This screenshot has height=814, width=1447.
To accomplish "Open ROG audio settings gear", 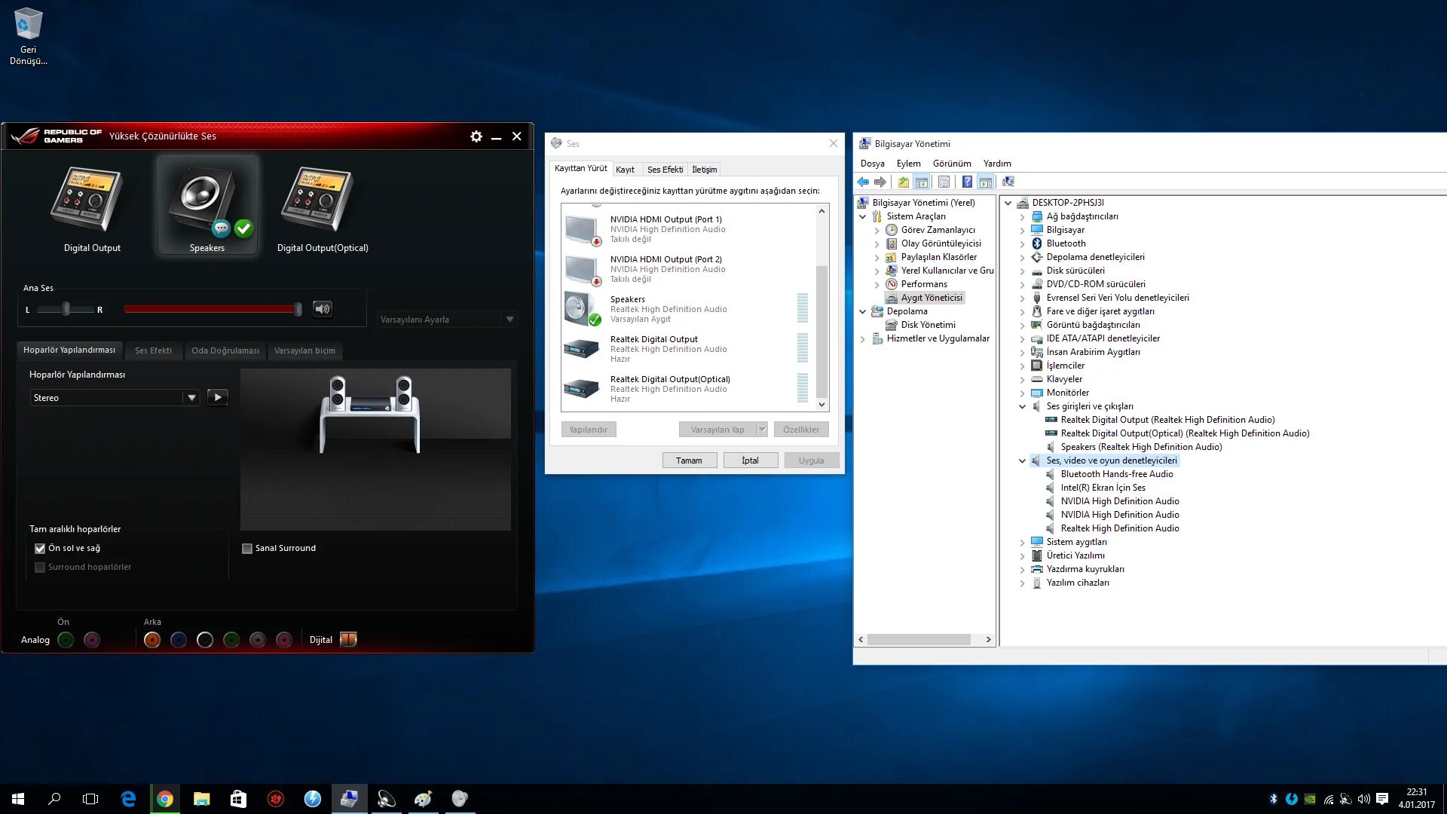I will click(476, 136).
